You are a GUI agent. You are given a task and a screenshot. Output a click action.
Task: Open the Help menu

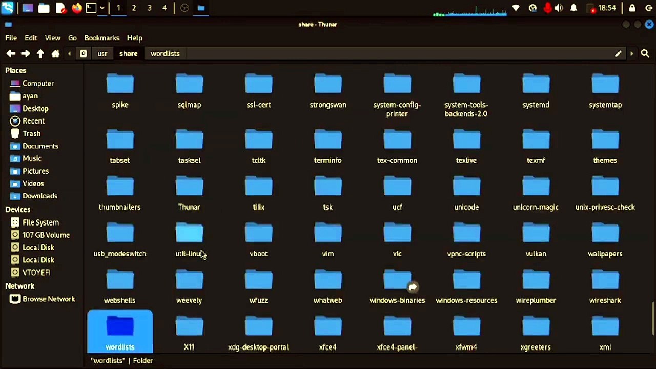pyautogui.click(x=135, y=38)
